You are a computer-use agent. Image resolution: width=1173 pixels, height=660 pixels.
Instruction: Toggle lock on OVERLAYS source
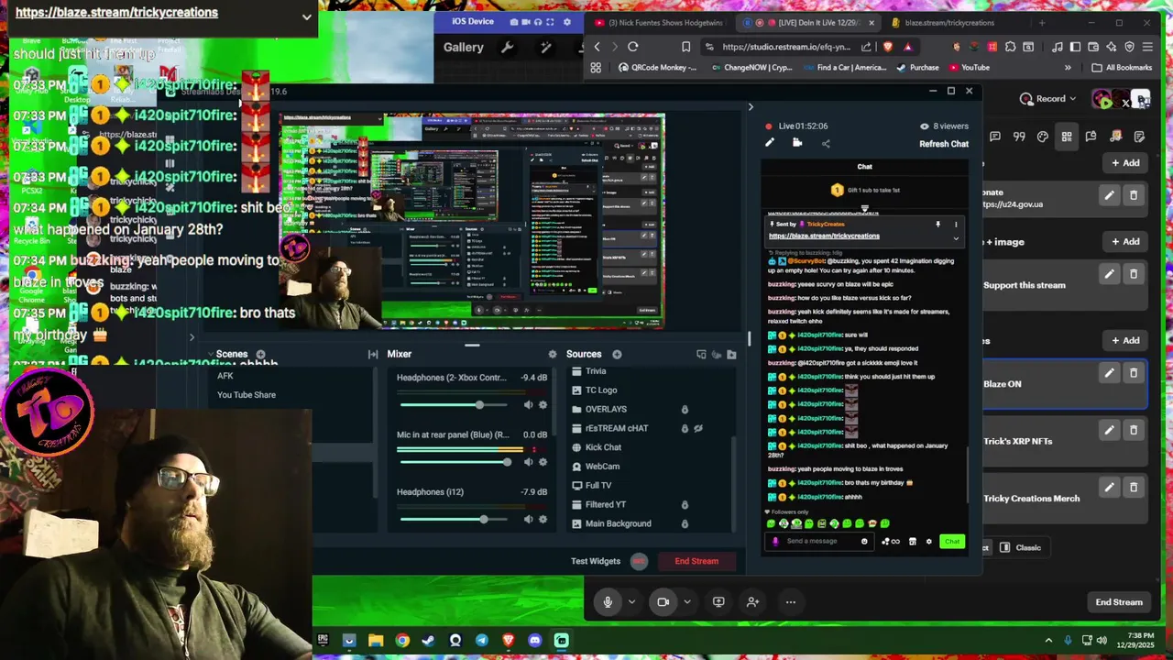[685, 410]
